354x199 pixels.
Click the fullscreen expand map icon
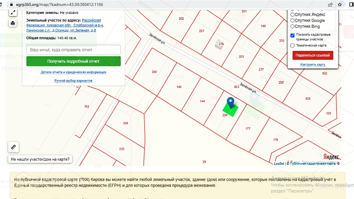pos(13,13)
